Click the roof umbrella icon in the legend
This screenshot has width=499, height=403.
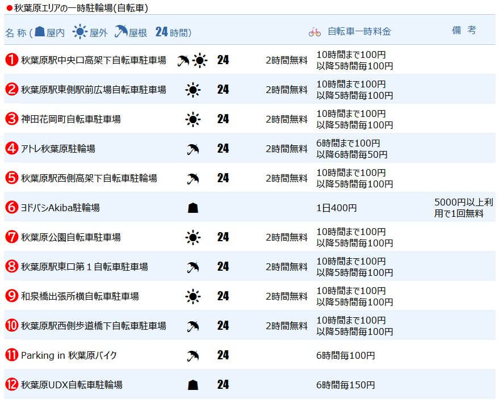(120, 32)
